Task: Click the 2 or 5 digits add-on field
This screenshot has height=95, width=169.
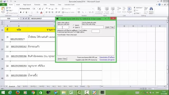Action: click(96, 31)
